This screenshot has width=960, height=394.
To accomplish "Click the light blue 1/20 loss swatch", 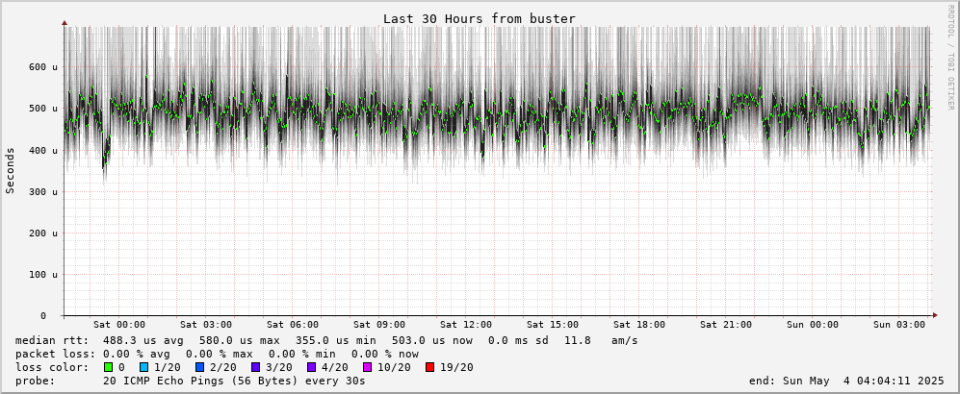I will pyautogui.click(x=143, y=368).
